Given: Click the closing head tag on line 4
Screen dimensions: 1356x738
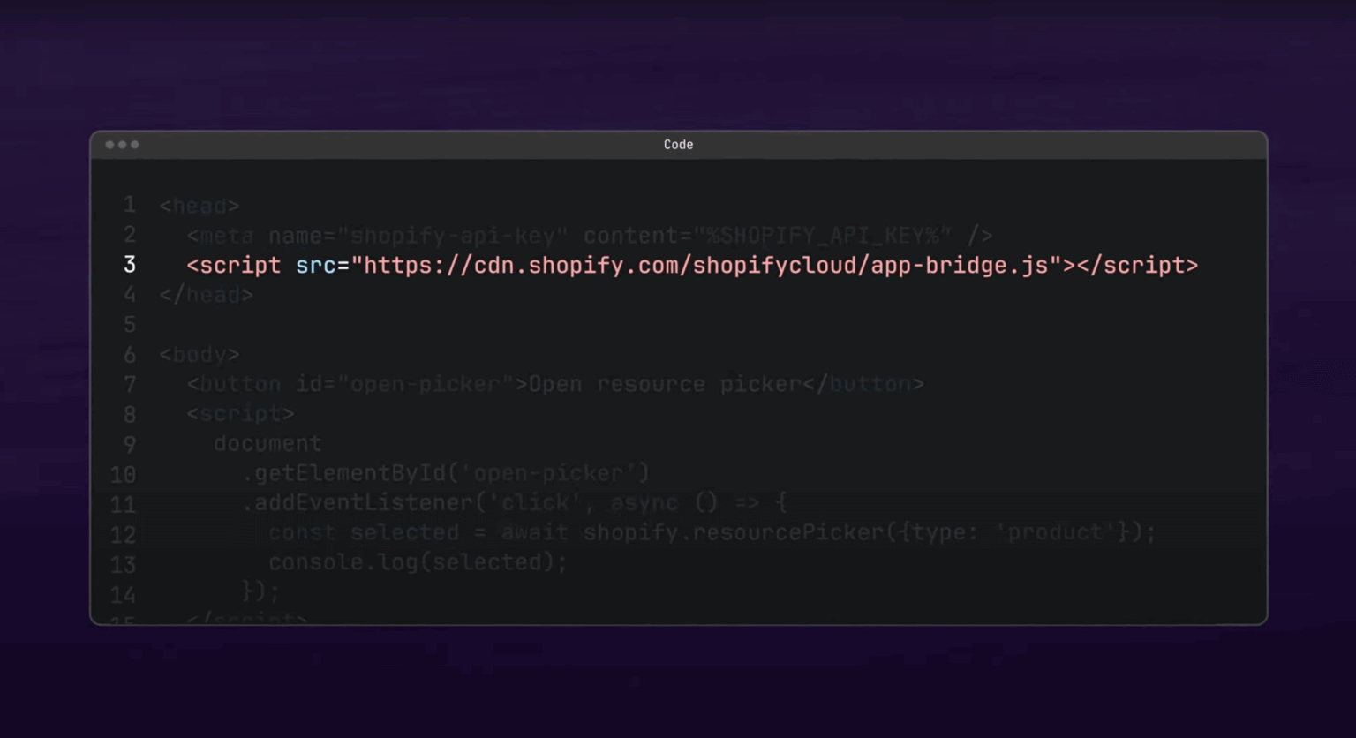Looking at the screenshot, I should 205,295.
